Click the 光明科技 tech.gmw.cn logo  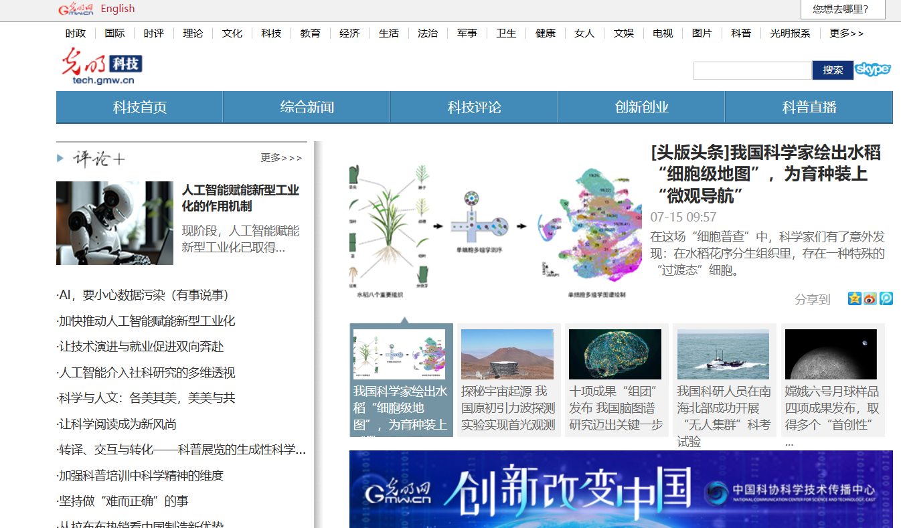[102, 67]
